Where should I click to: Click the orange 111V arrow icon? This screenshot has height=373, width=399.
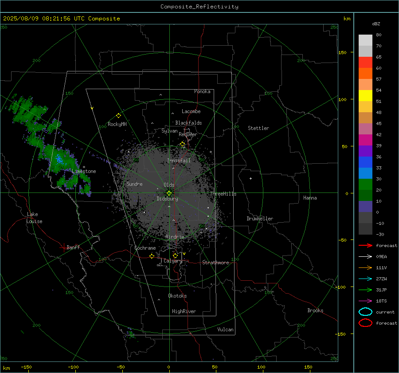tap(365, 267)
